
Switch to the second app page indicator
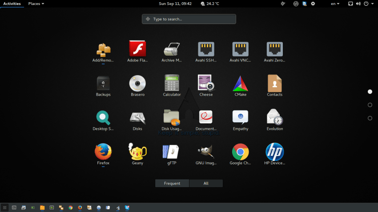[370, 105]
